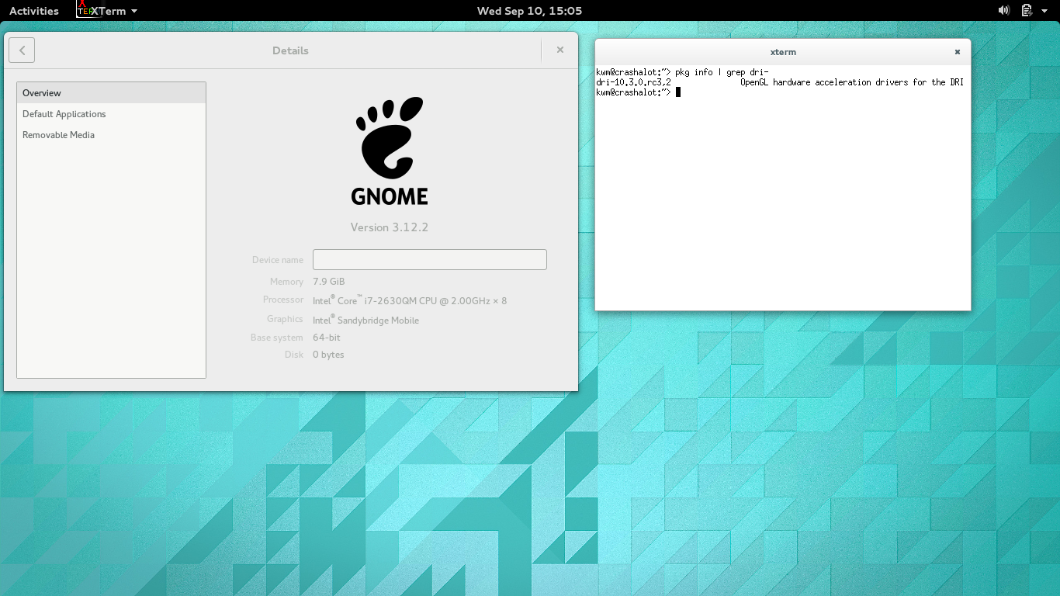Click the 7.9 GiB memory value
Screen dimensions: 1060x596
[328, 282]
